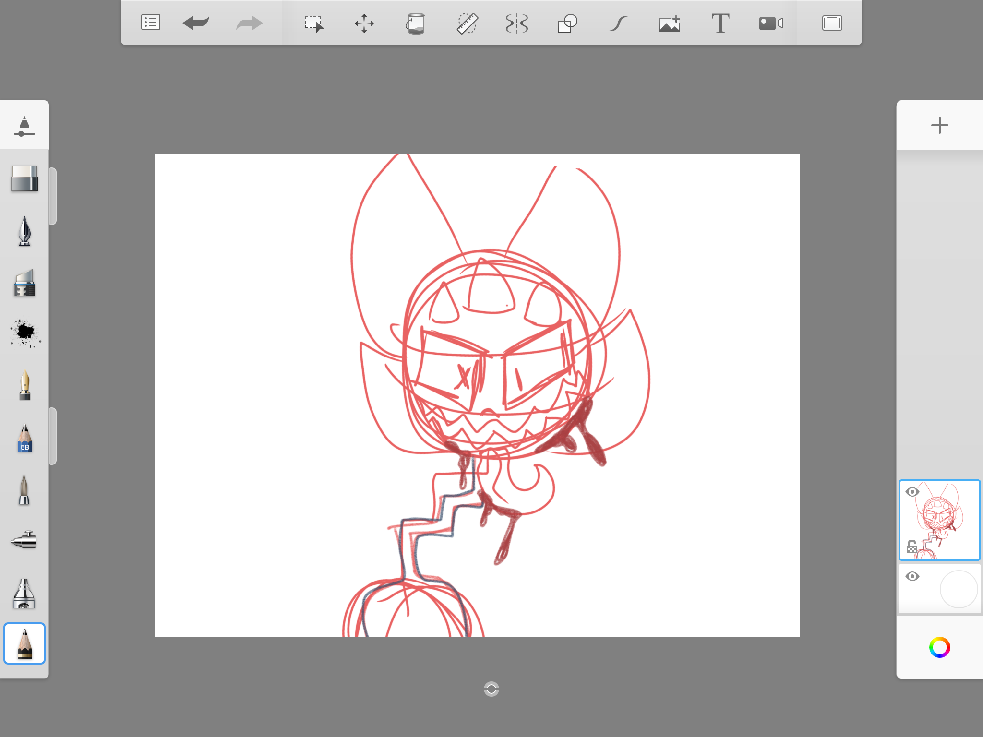Image resolution: width=983 pixels, height=737 pixels.
Task: Hide the red sketch layer via its eye icon
Action: pos(912,492)
